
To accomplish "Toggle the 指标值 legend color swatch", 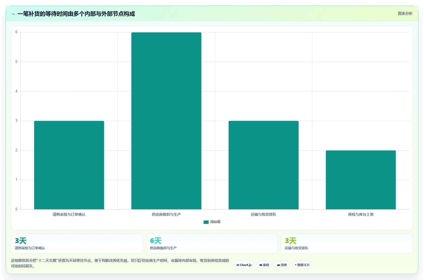I will click(206, 222).
